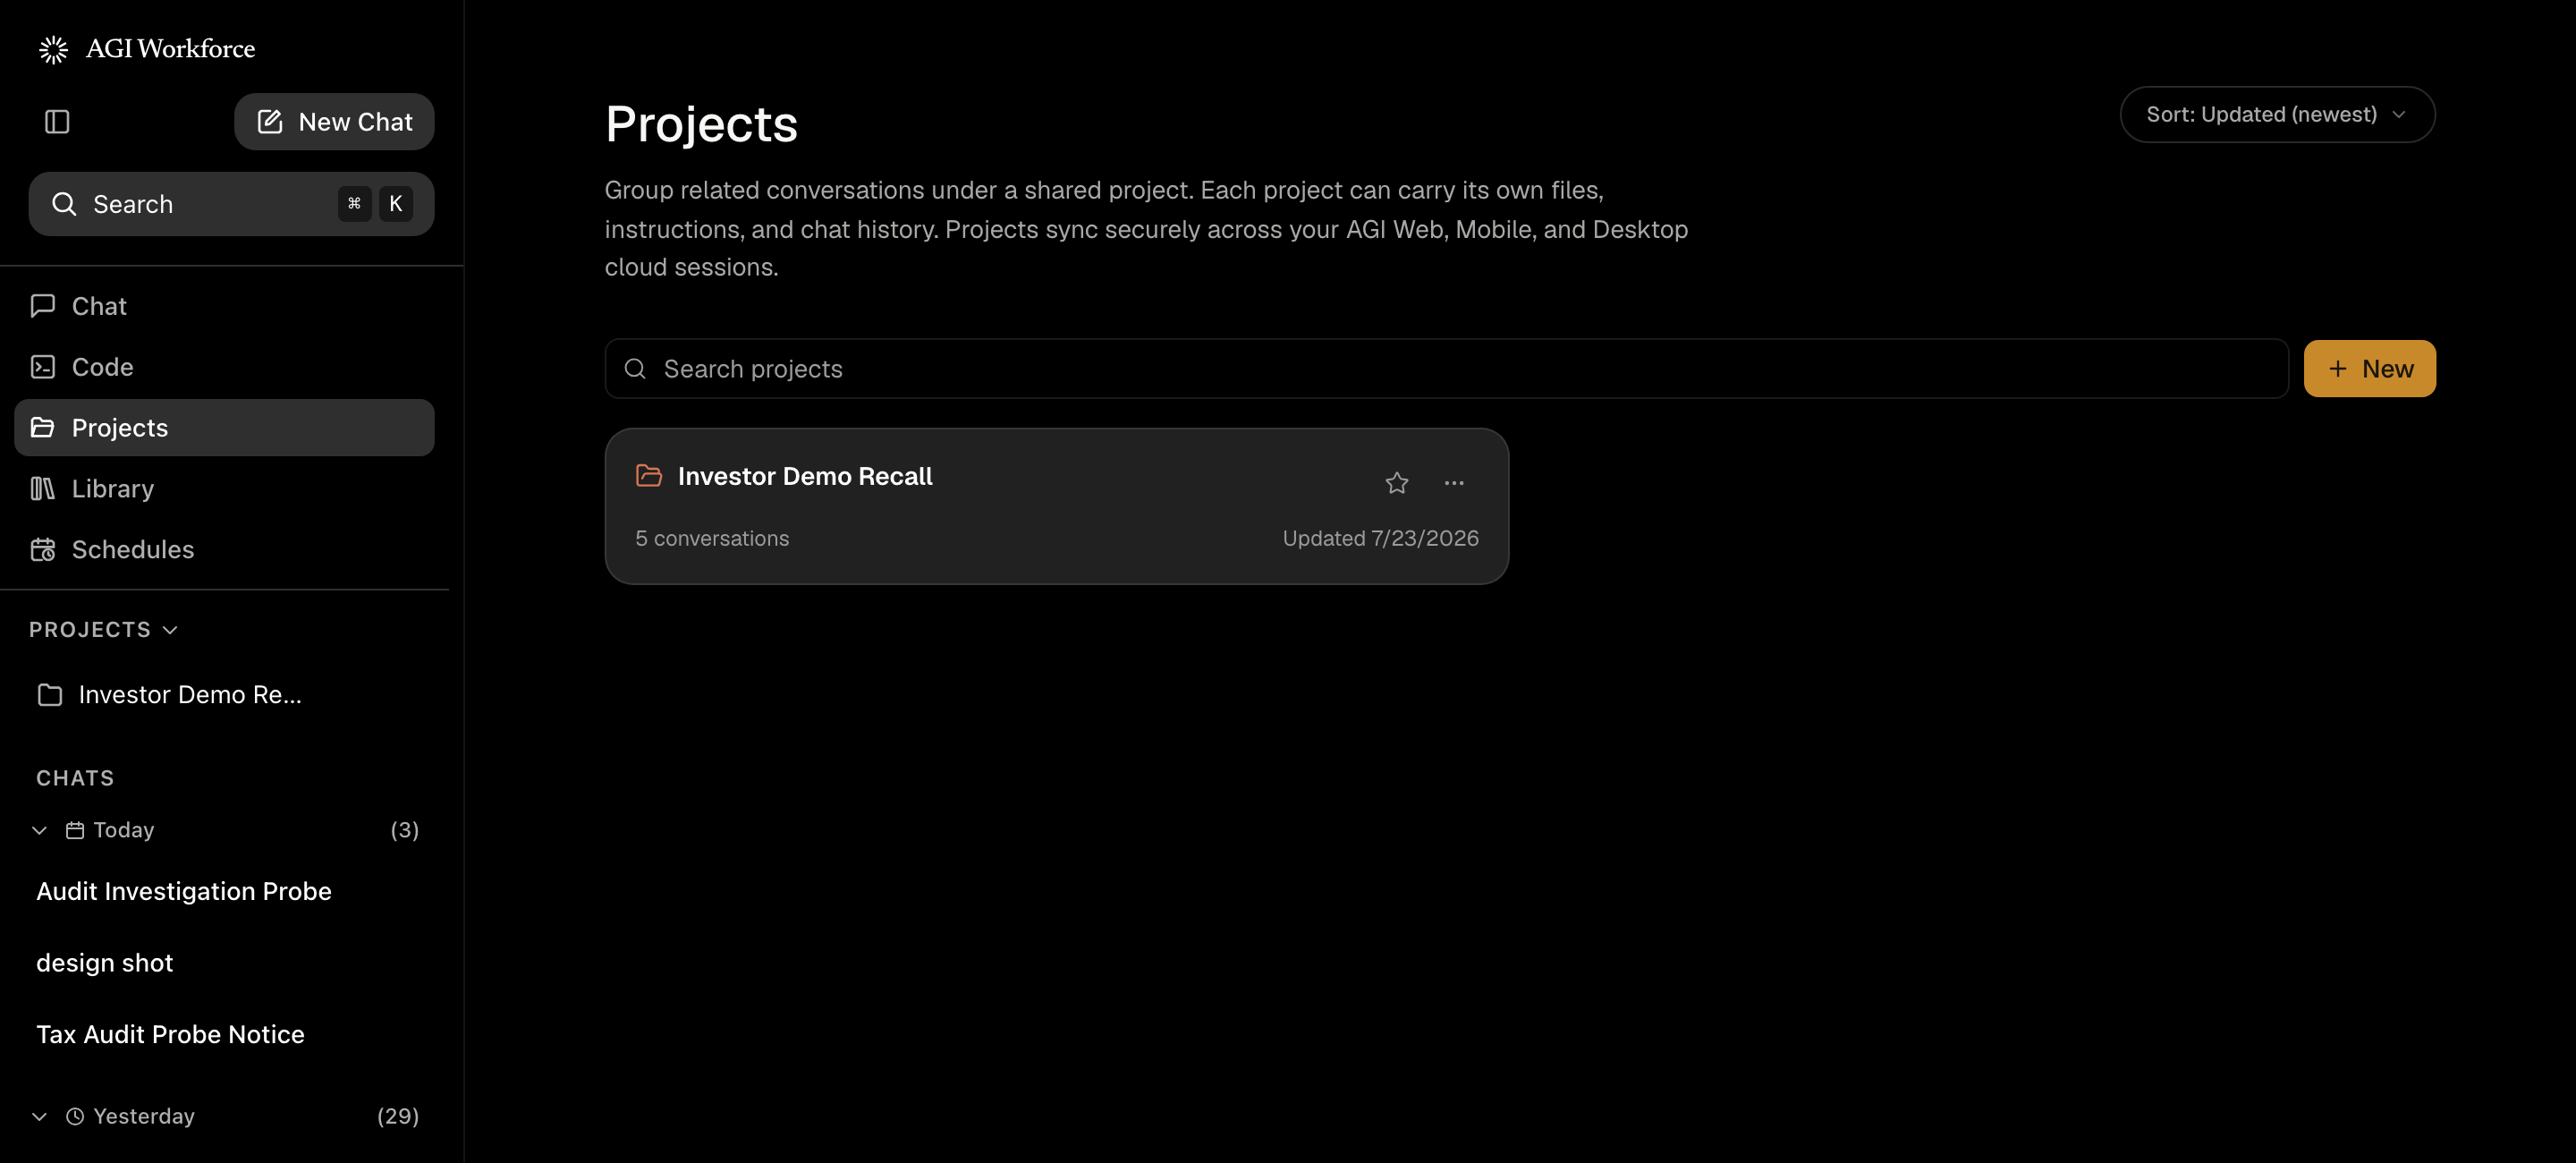Click the command key shortcut badge

(354, 204)
